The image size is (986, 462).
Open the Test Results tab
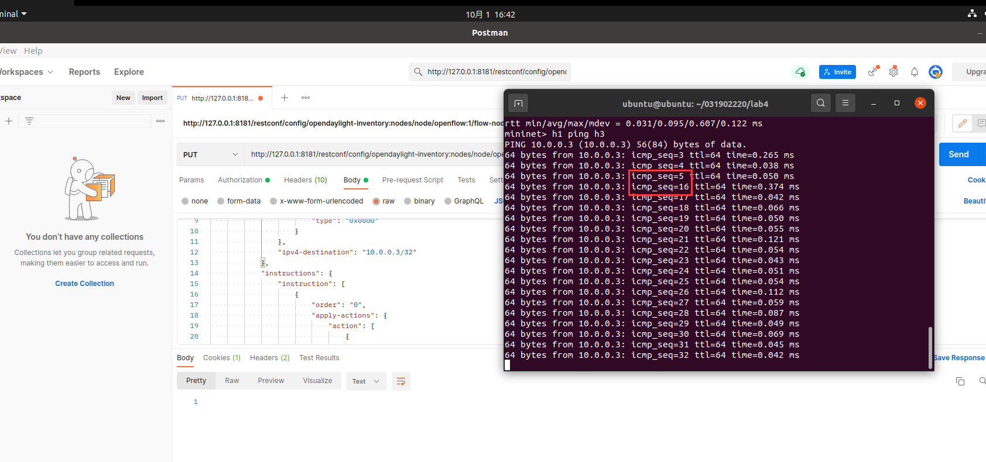point(319,358)
